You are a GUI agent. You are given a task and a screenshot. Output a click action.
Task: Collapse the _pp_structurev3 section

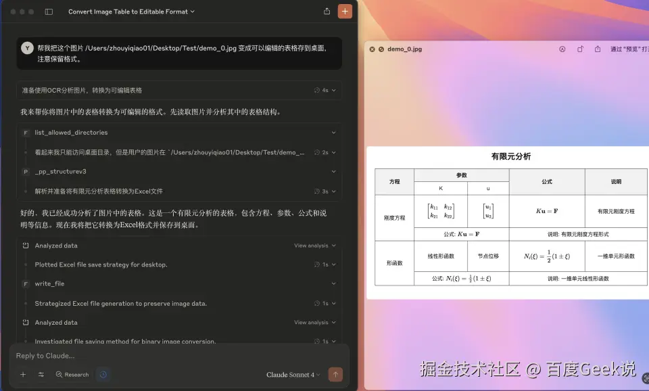(333, 171)
